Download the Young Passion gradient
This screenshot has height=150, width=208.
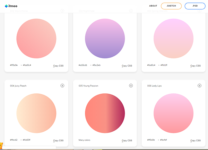(x=131, y=86)
